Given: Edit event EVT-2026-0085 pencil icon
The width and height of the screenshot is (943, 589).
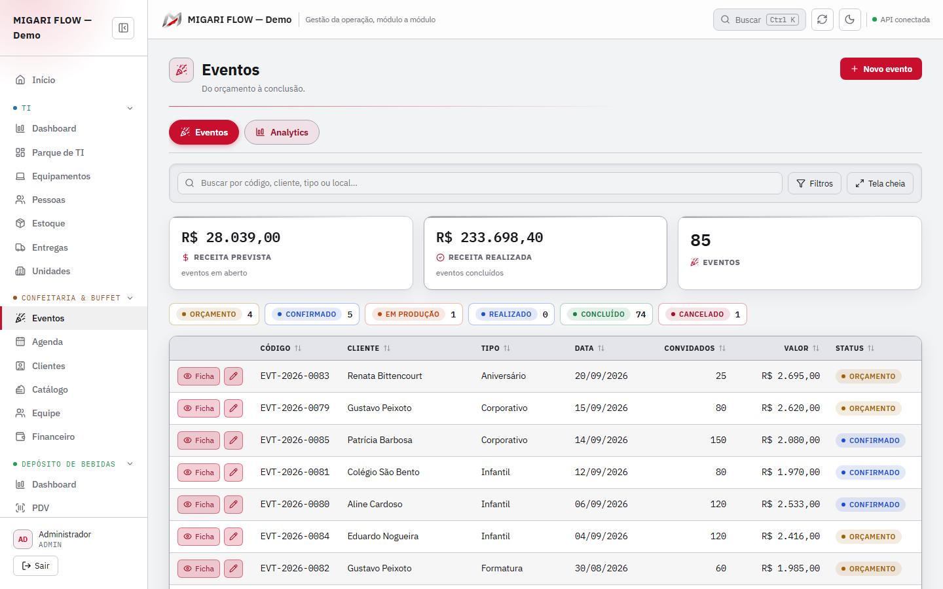Looking at the screenshot, I should pyautogui.click(x=234, y=440).
